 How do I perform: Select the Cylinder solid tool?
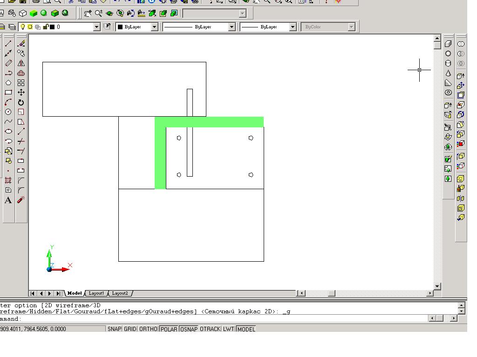(448, 63)
